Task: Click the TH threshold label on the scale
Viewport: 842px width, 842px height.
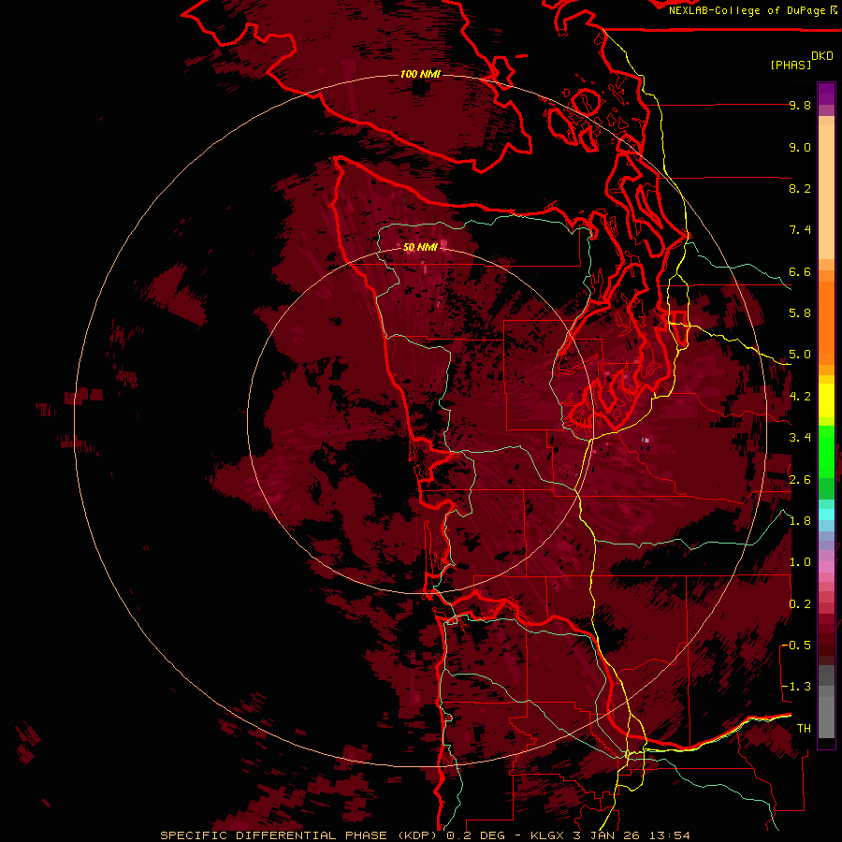Action: pyautogui.click(x=804, y=729)
